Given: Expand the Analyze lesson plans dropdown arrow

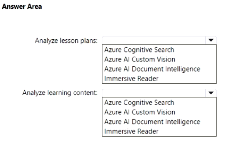Looking at the screenshot, I should coord(211,40).
